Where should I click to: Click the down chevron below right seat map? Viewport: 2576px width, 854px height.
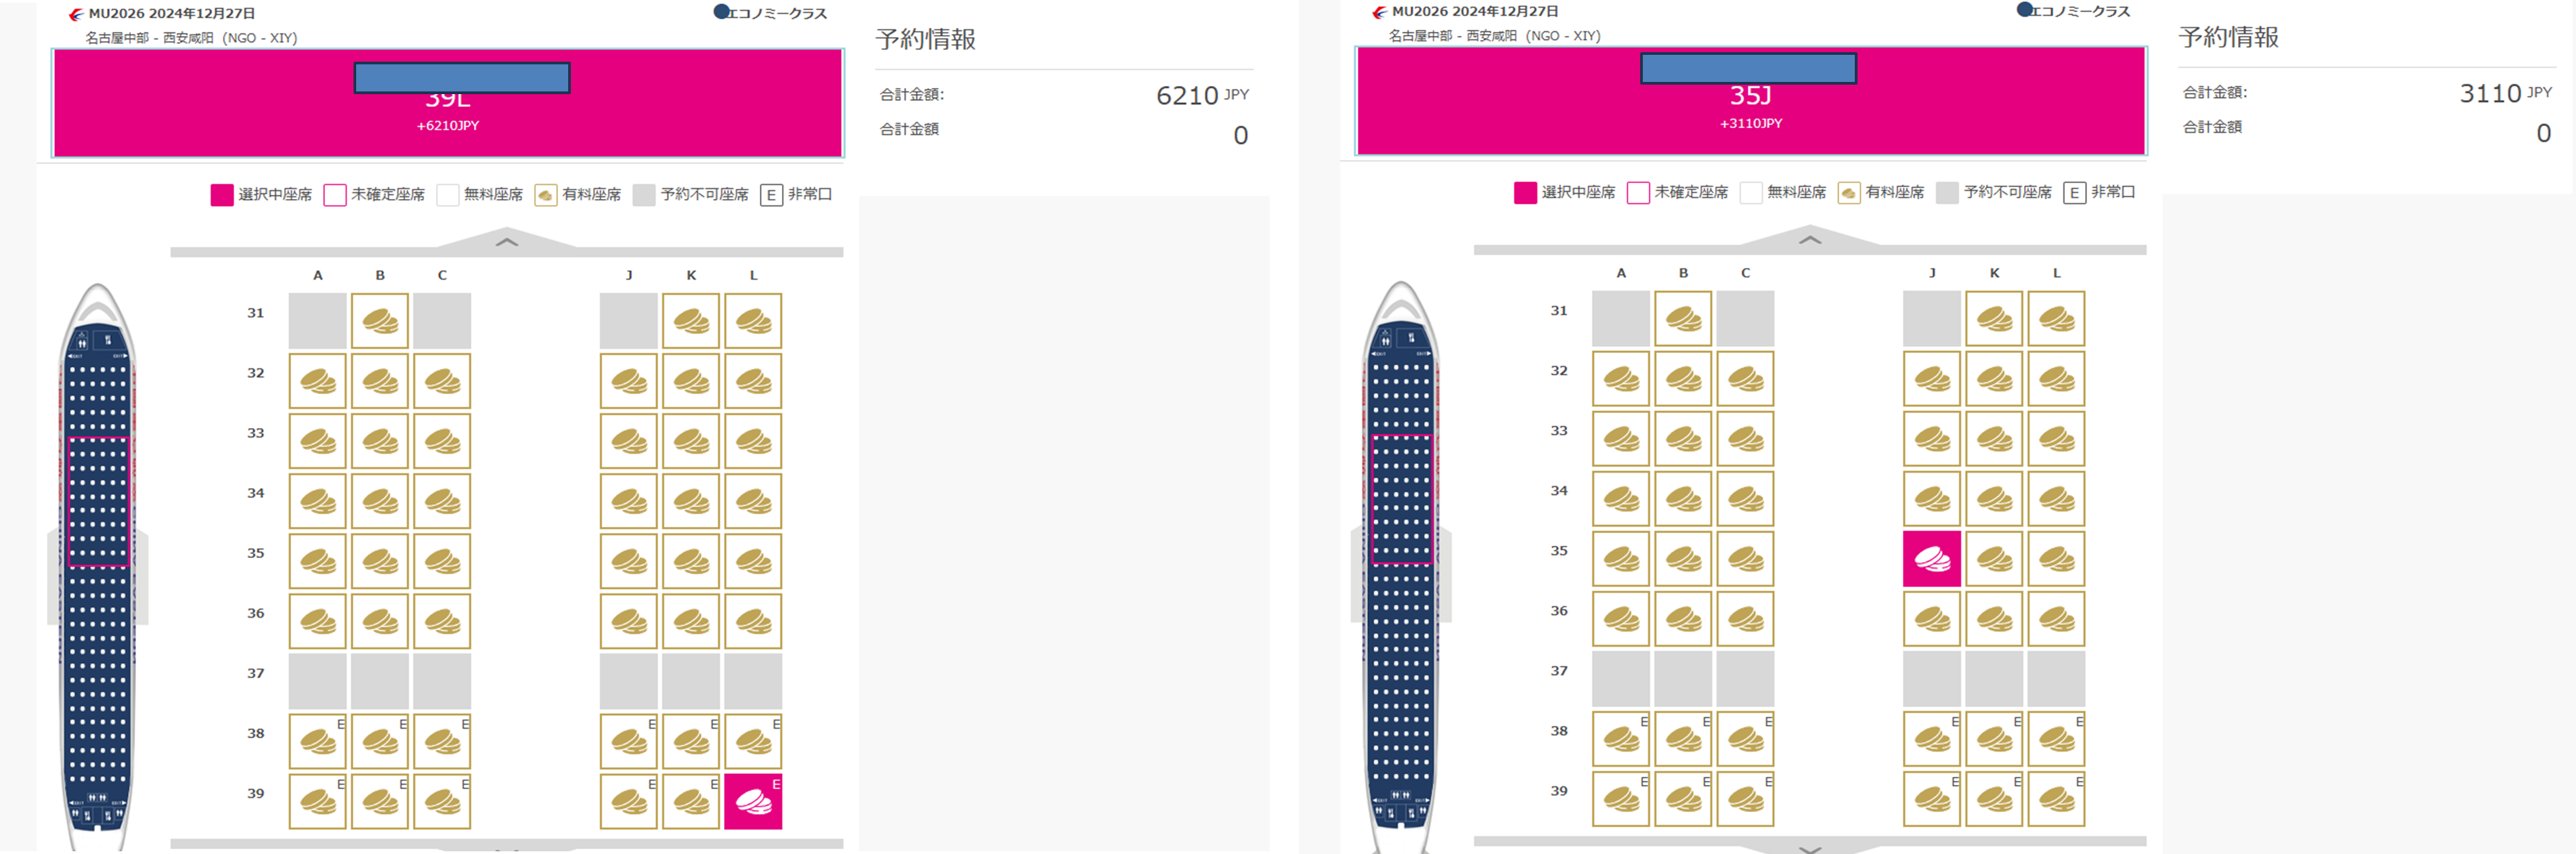1810,849
